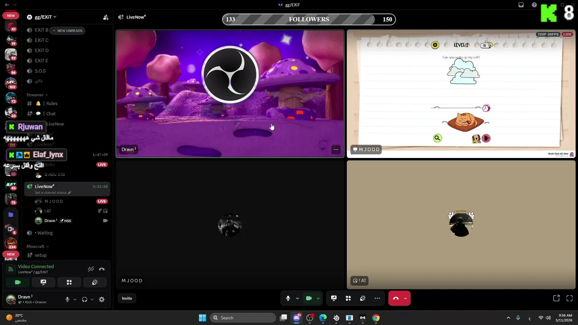578x325 pixels.
Task: Join the Waiting voice channel
Action: pos(67,233)
